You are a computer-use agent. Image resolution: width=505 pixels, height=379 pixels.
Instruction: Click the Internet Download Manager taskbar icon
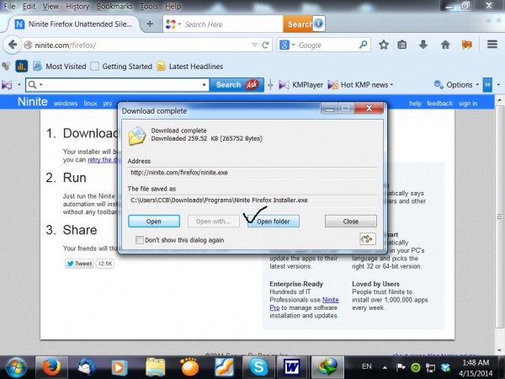pyautogui.click(x=327, y=367)
